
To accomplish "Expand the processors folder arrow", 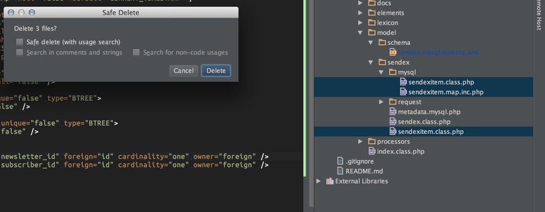I will point(360,141).
